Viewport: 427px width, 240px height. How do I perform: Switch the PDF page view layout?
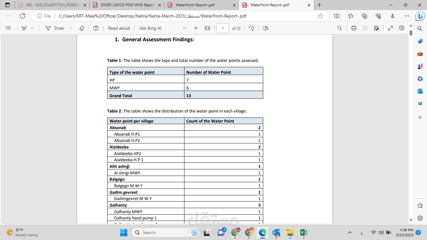click(265, 28)
